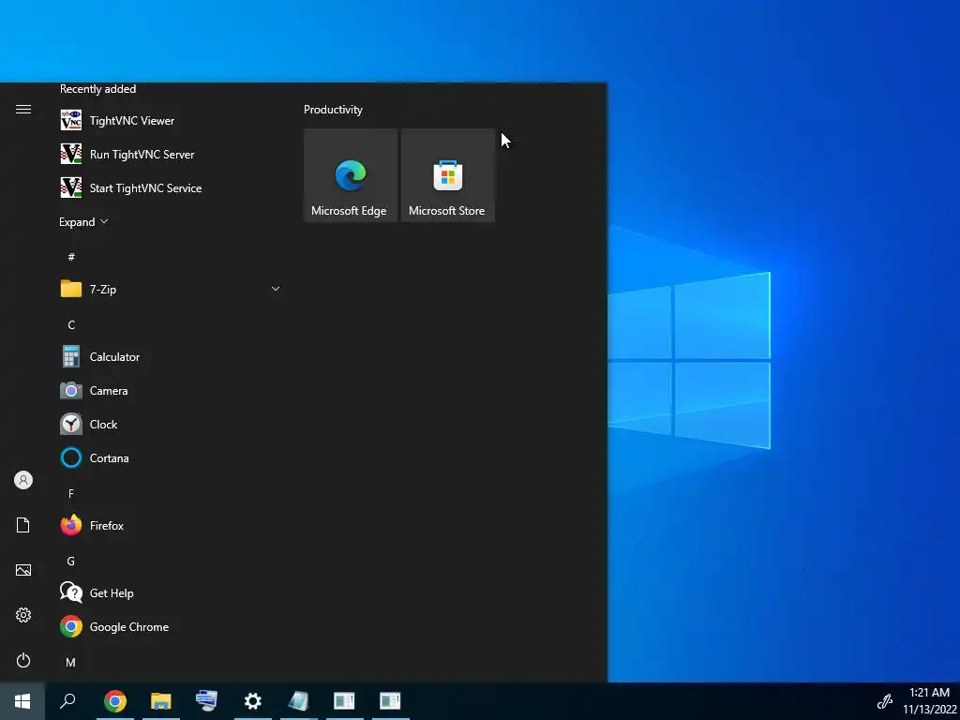Open TightVNC Viewer from Recently added
The width and height of the screenshot is (960, 720).
point(170,121)
